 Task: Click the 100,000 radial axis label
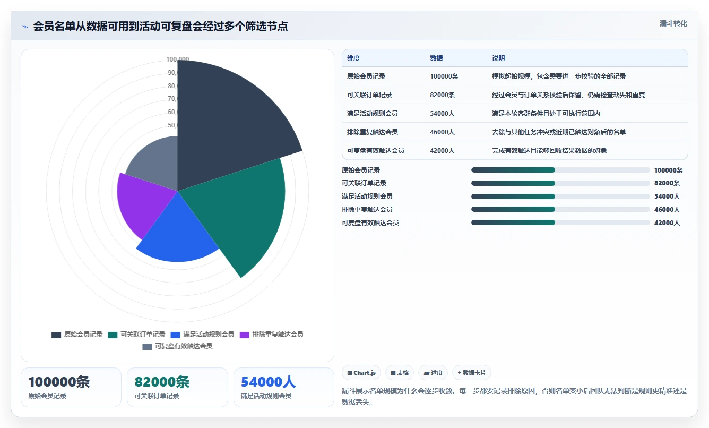(x=177, y=59)
